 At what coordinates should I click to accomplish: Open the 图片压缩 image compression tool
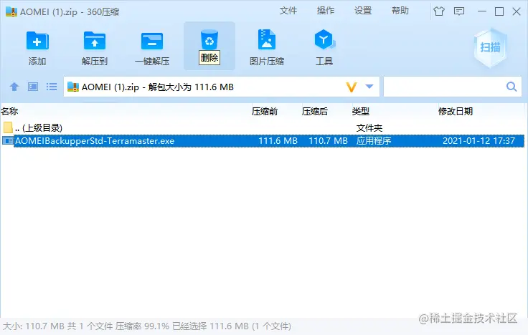267,40
